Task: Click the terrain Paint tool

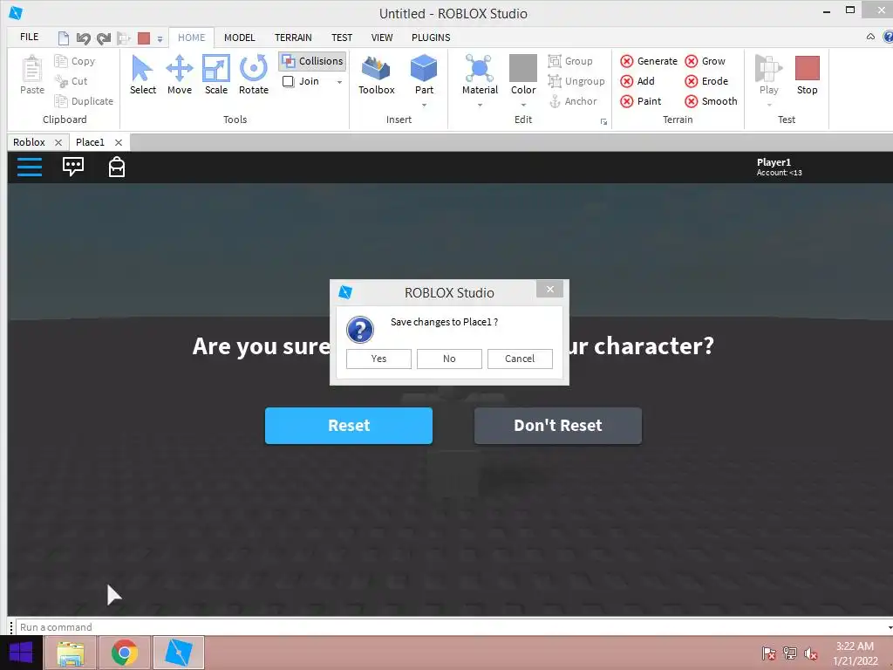Action: point(641,101)
